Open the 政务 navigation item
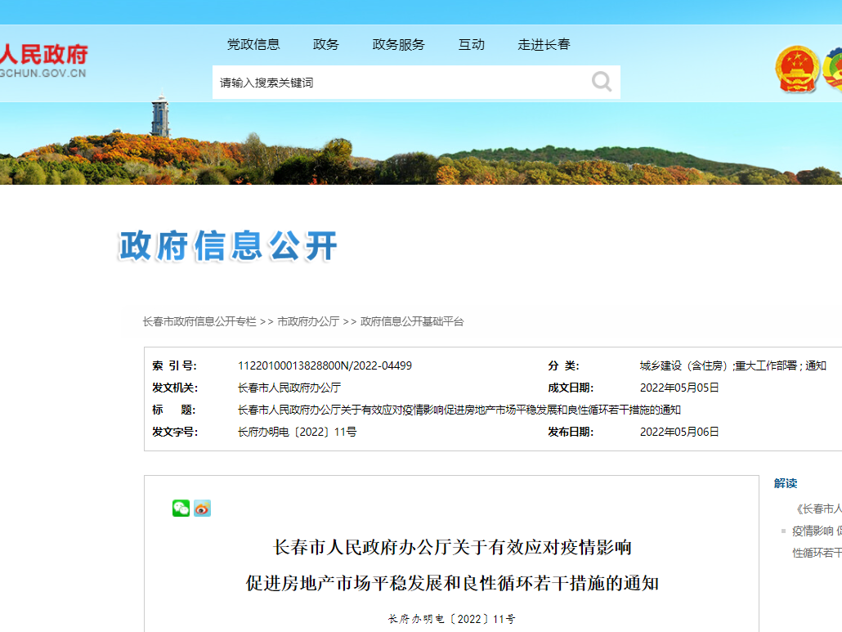 pos(325,45)
